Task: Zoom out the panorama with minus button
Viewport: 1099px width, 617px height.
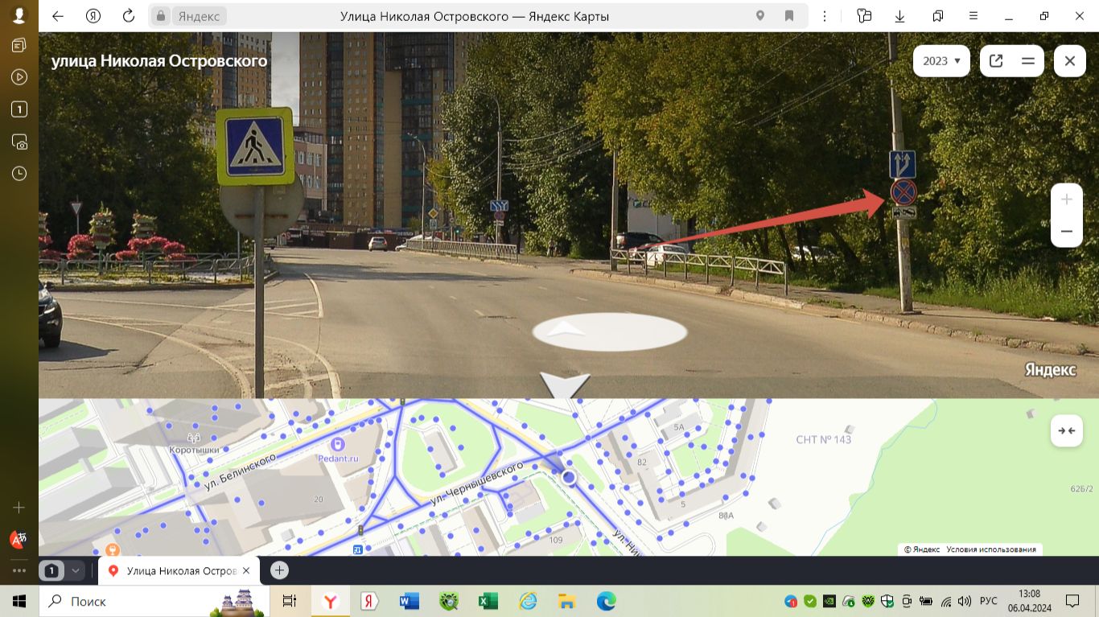Action: [x=1067, y=232]
